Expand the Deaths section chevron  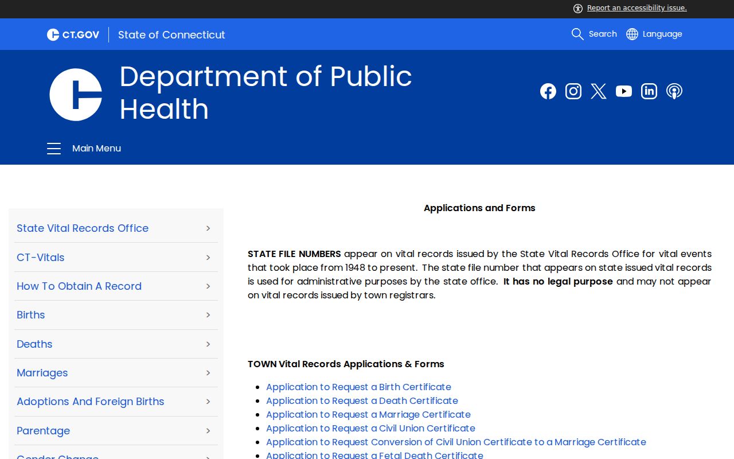tap(208, 344)
